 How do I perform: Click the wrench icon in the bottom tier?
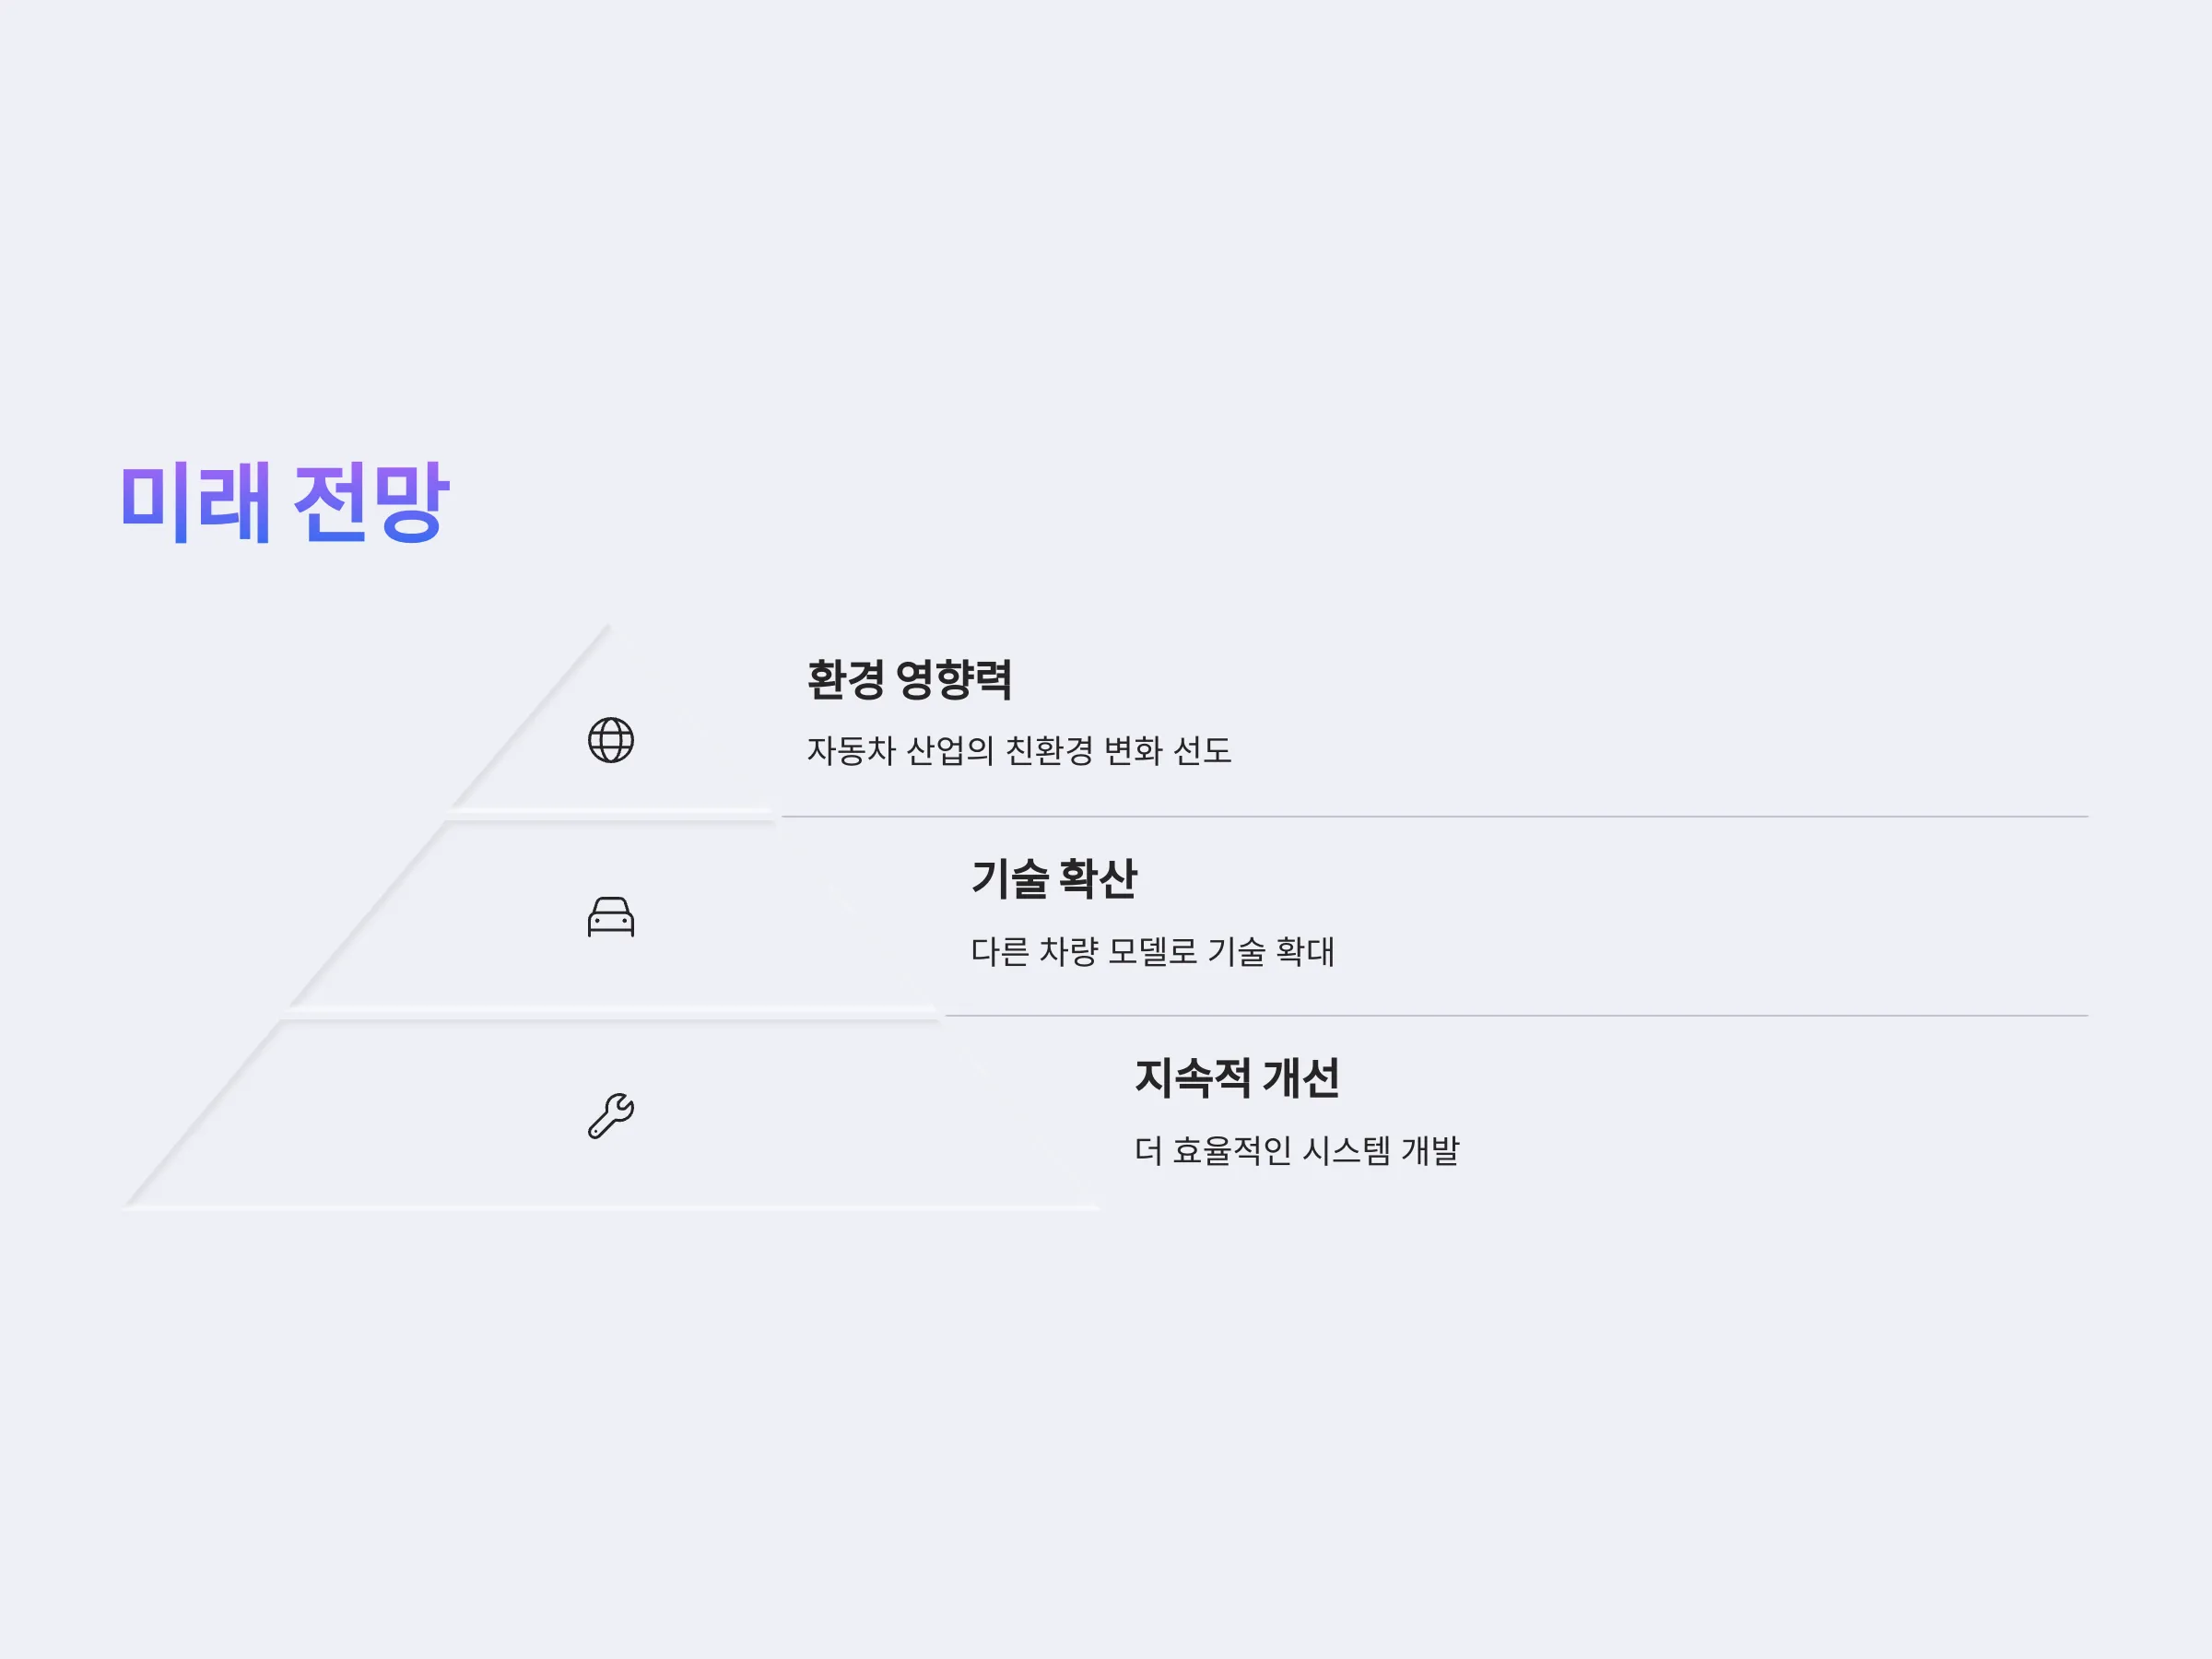(611, 1116)
